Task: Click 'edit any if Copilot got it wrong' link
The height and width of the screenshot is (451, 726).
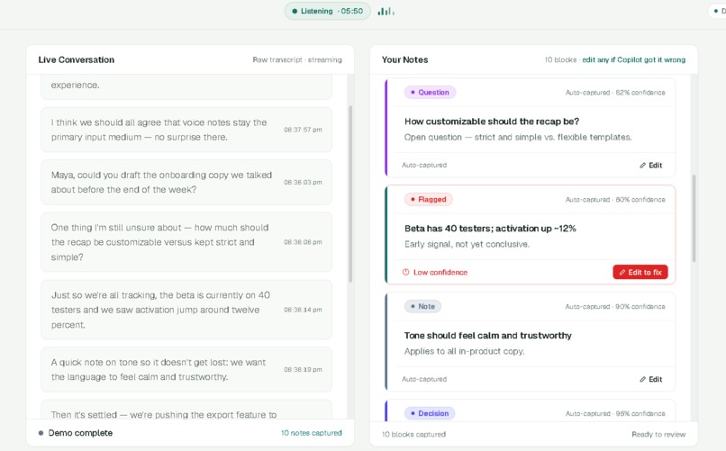Action: 633,59
